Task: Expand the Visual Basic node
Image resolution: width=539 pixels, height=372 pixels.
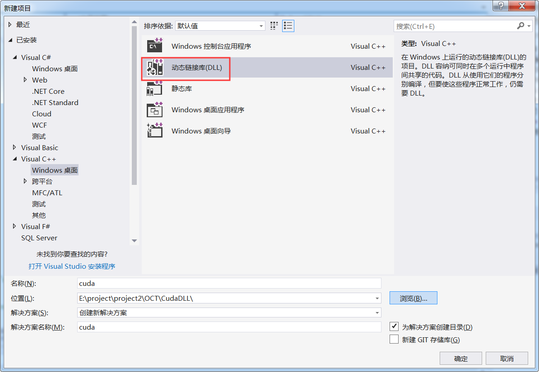Action: tap(14, 147)
